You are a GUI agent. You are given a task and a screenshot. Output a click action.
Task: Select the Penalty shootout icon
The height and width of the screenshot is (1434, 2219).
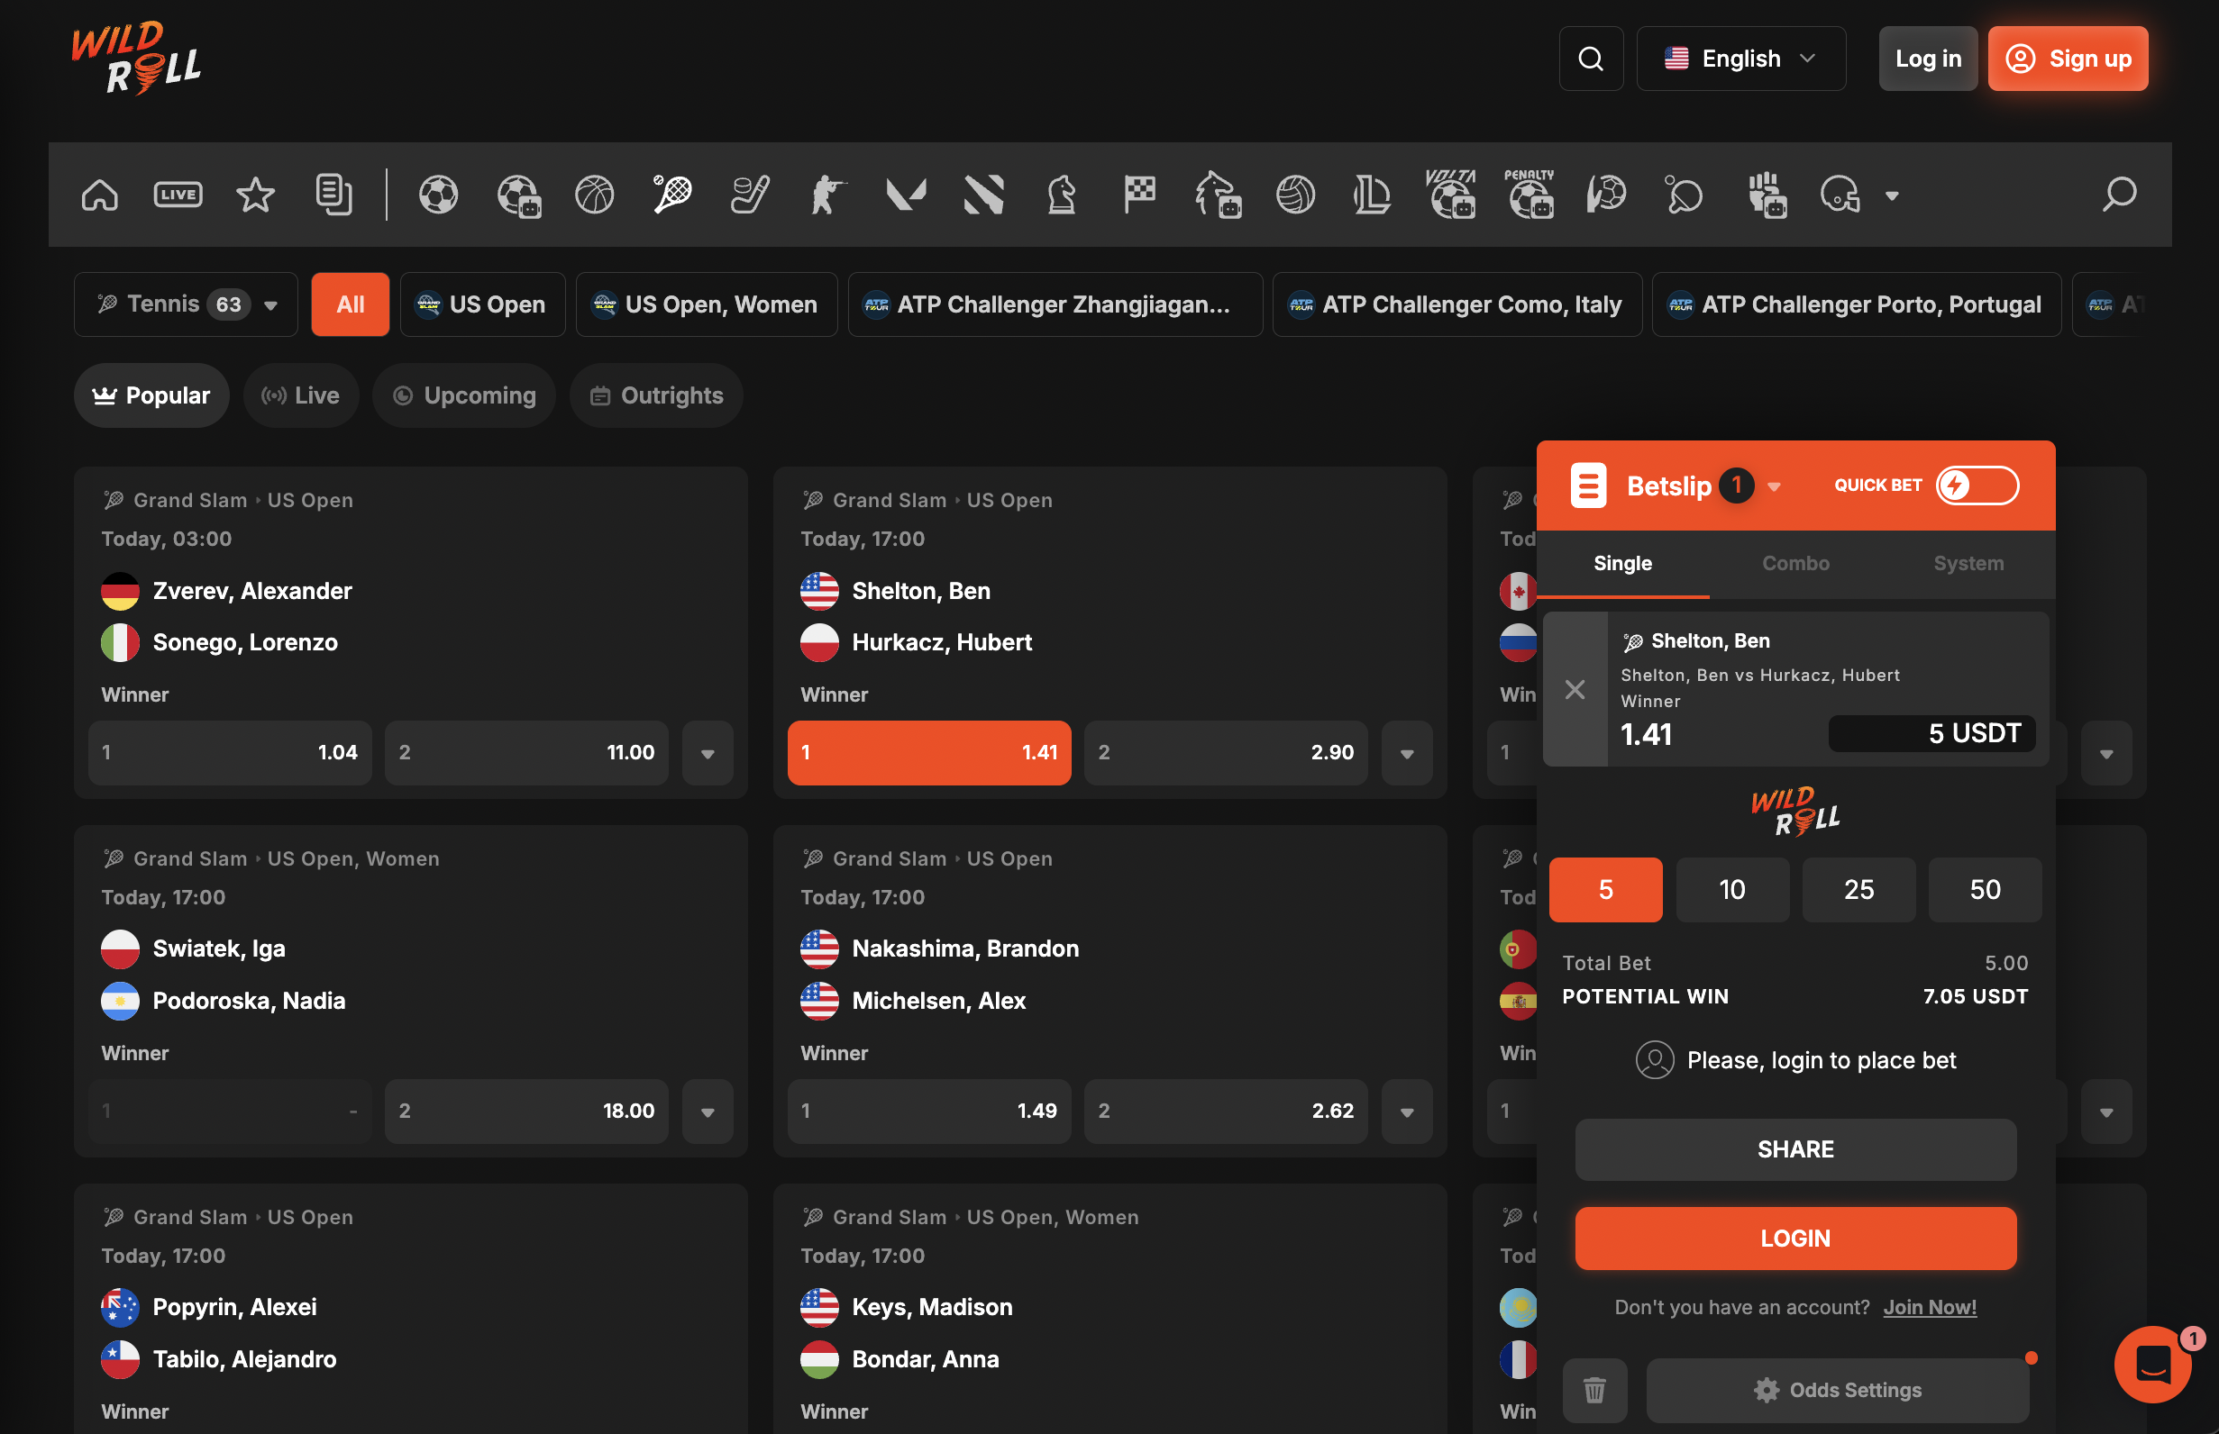click(1530, 193)
